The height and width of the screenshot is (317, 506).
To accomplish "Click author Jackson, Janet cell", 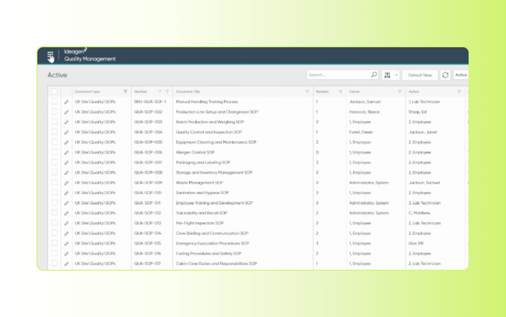I will tap(423, 132).
